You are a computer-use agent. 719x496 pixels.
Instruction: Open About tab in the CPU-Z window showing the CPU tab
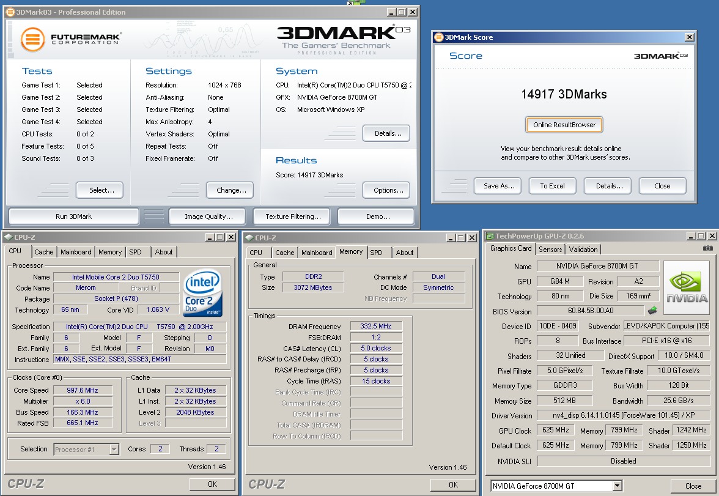164,252
